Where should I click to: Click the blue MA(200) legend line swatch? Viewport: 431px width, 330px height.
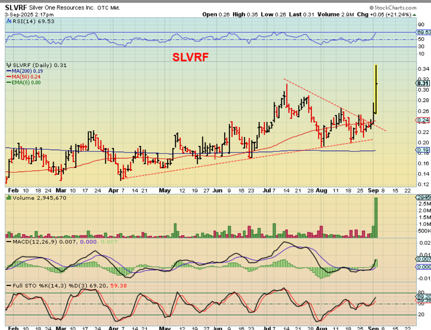coord(9,71)
